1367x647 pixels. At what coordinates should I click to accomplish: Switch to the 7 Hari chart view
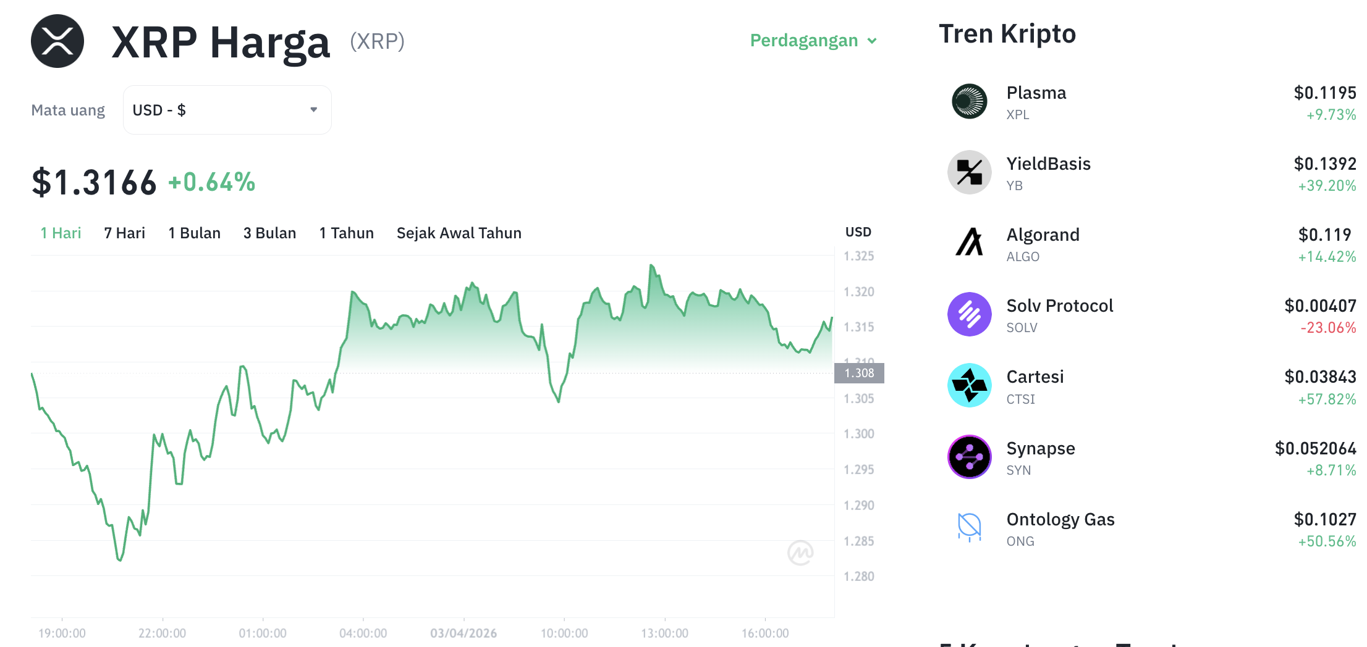124,233
